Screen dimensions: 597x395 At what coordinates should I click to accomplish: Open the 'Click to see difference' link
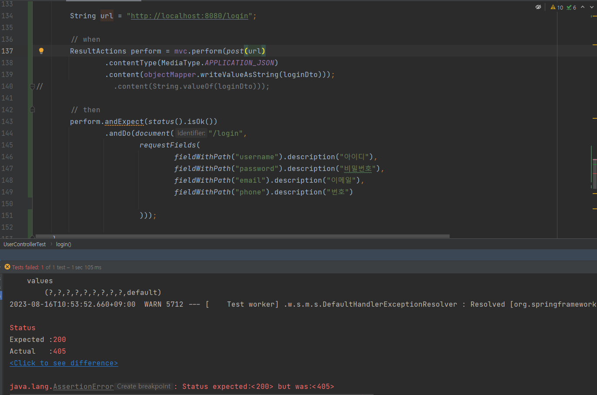pyautogui.click(x=64, y=363)
